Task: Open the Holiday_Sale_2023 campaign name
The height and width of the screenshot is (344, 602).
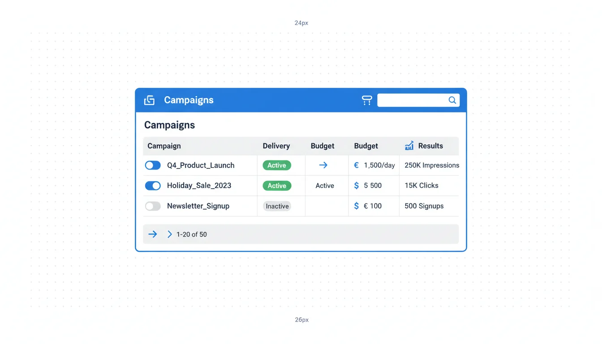Action: click(199, 185)
